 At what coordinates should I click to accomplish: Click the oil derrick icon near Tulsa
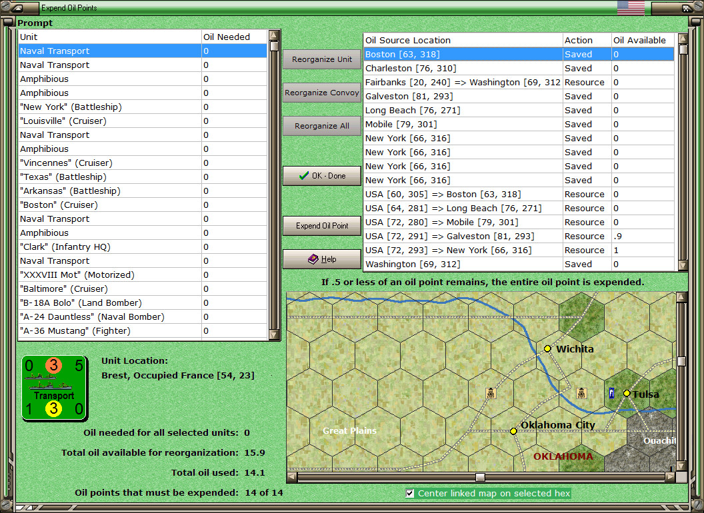click(x=581, y=393)
